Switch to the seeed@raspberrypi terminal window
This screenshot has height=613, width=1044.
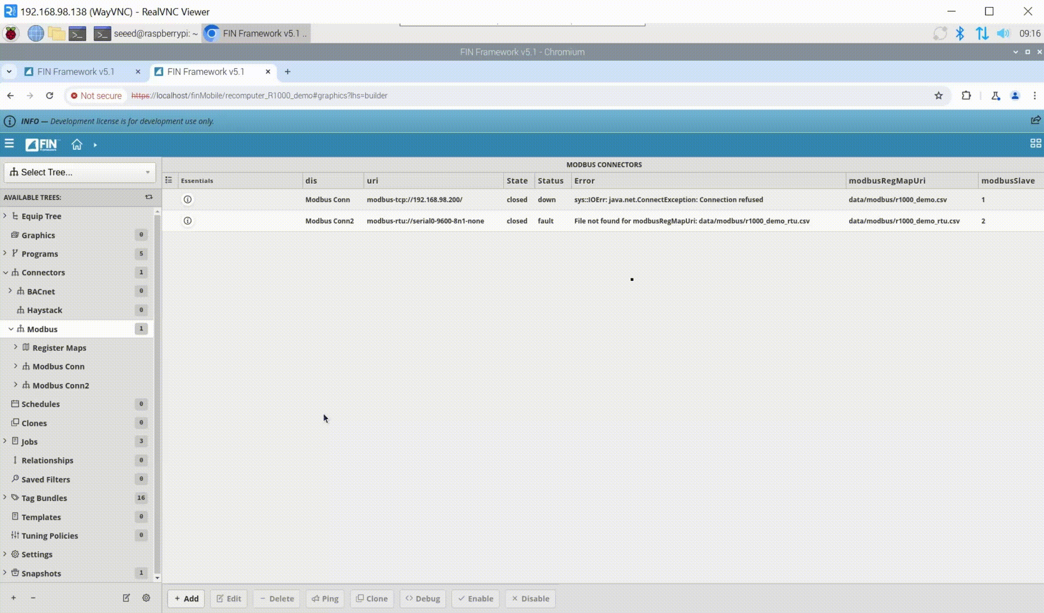146,33
